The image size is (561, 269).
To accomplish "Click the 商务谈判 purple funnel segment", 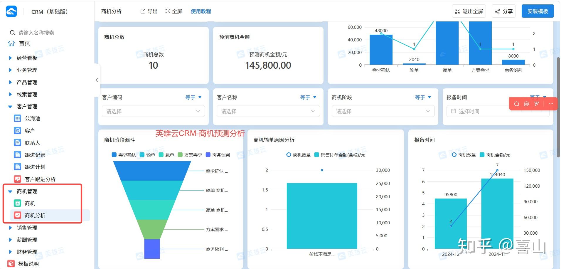I will 152,249.
